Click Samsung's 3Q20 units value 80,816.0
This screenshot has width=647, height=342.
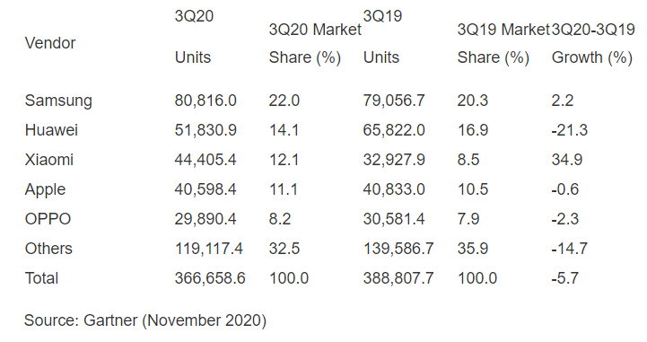[x=205, y=101]
